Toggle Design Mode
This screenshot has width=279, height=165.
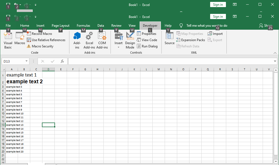tap(130, 40)
